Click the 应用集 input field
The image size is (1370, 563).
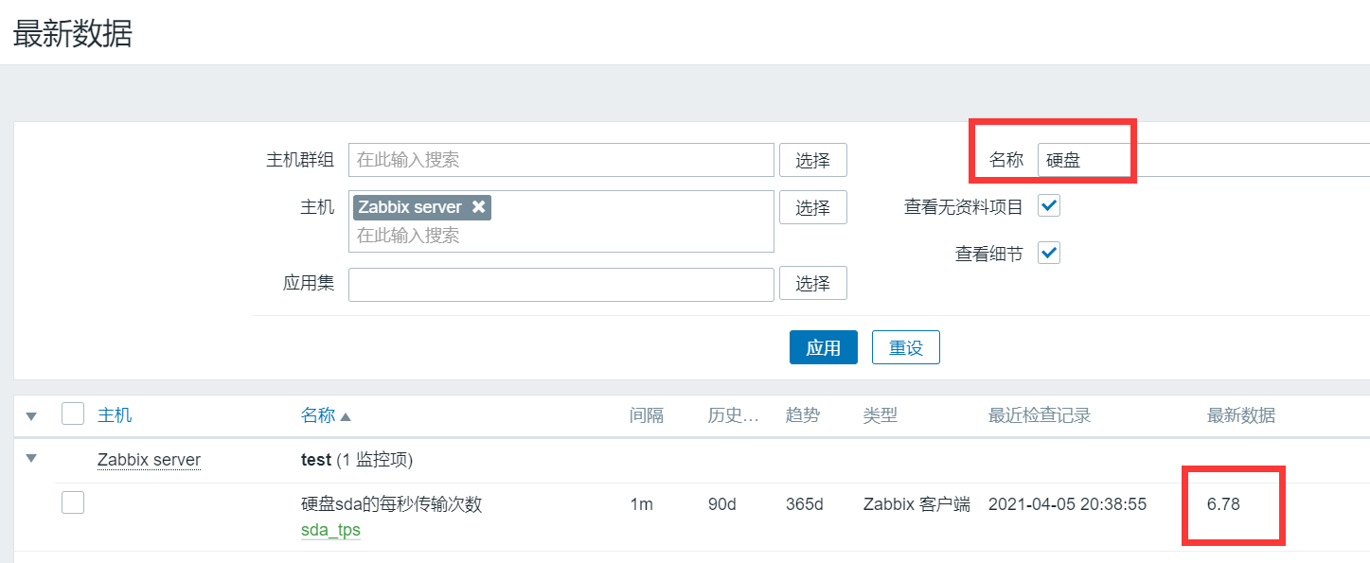(x=560, y=283)
